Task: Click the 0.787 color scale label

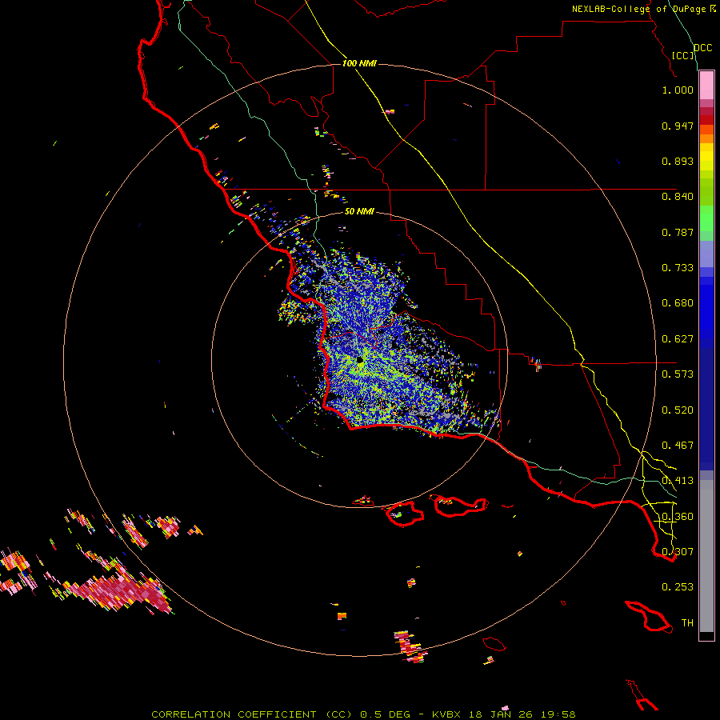Action: tap(678, 232)
